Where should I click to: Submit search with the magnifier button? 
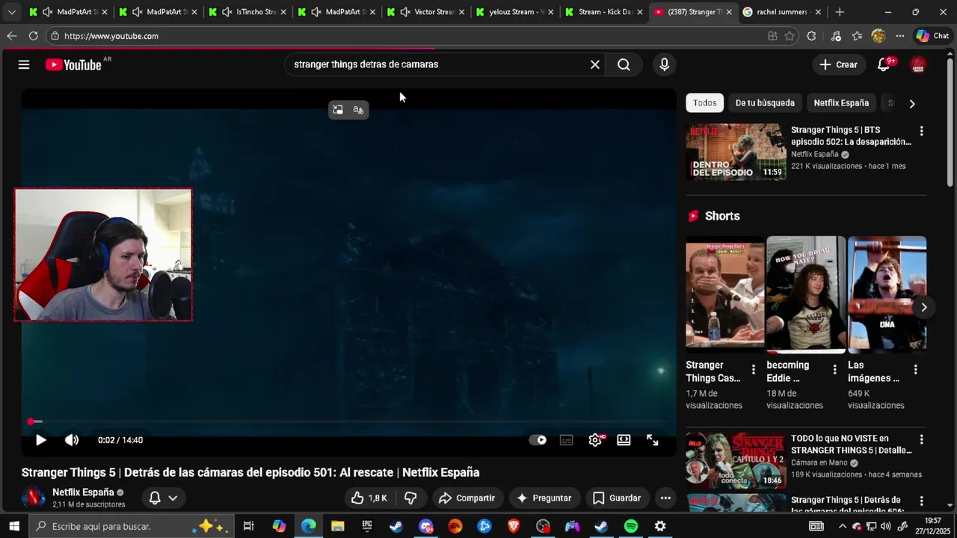[624, 65]
